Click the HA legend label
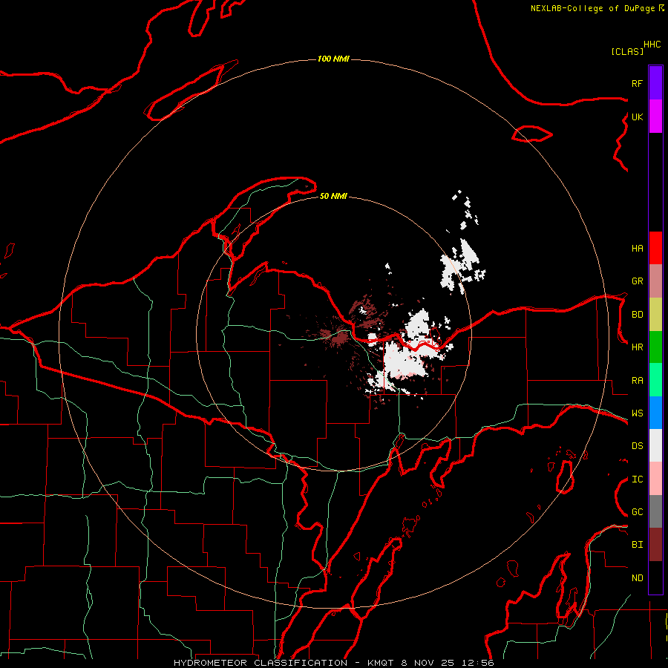The width and height of the screenshot is (668, 668). [637, 249]
